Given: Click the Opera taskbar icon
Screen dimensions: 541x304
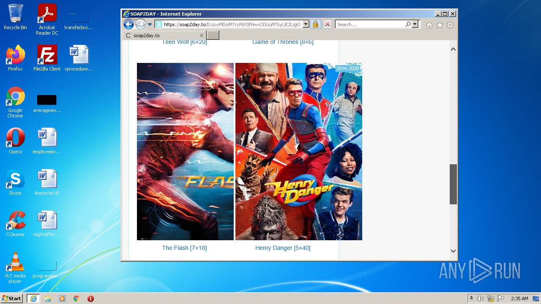Looking at the screenshot, I should click(x=90, y=299).
